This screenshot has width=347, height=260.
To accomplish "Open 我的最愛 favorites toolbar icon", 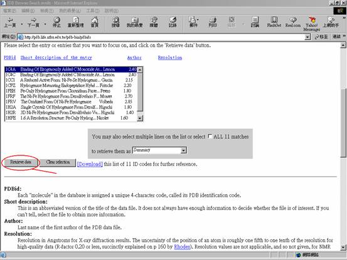I will 134,23.
